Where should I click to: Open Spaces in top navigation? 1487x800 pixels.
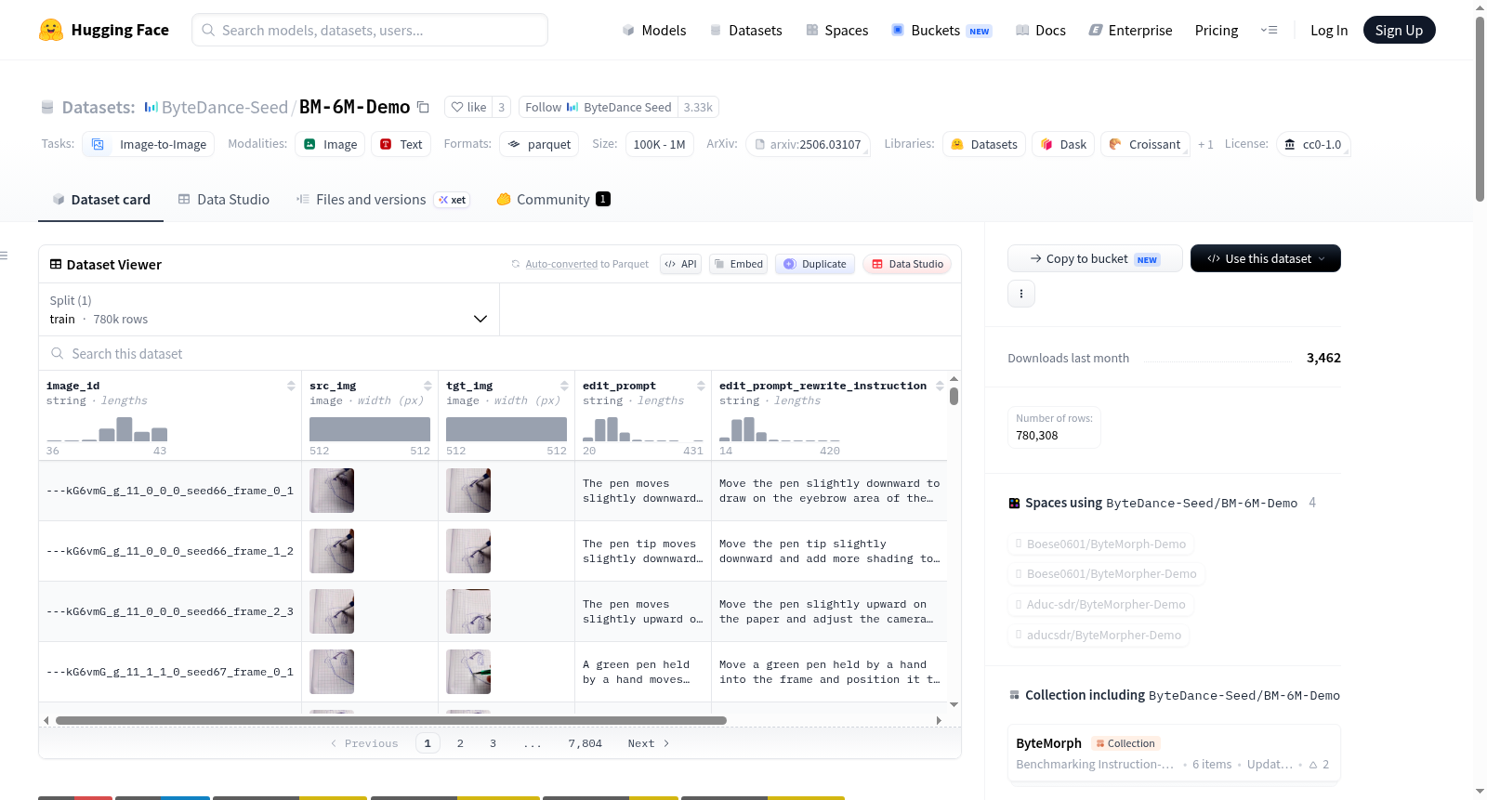tap(836, 30)
